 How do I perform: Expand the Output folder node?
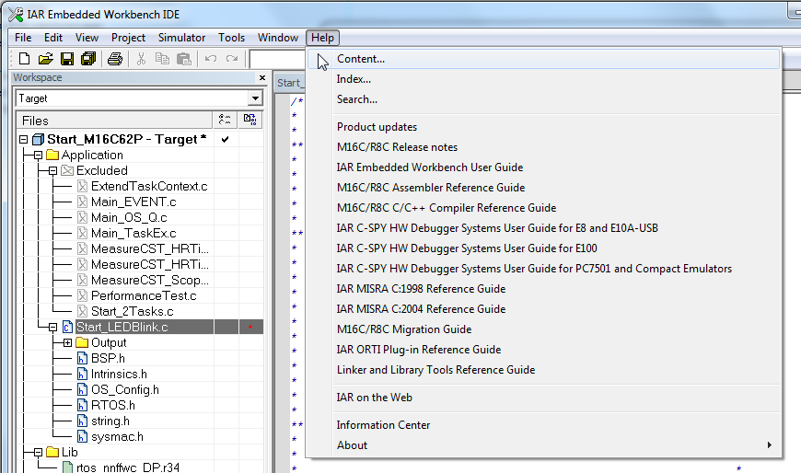(x=67, y=342)
